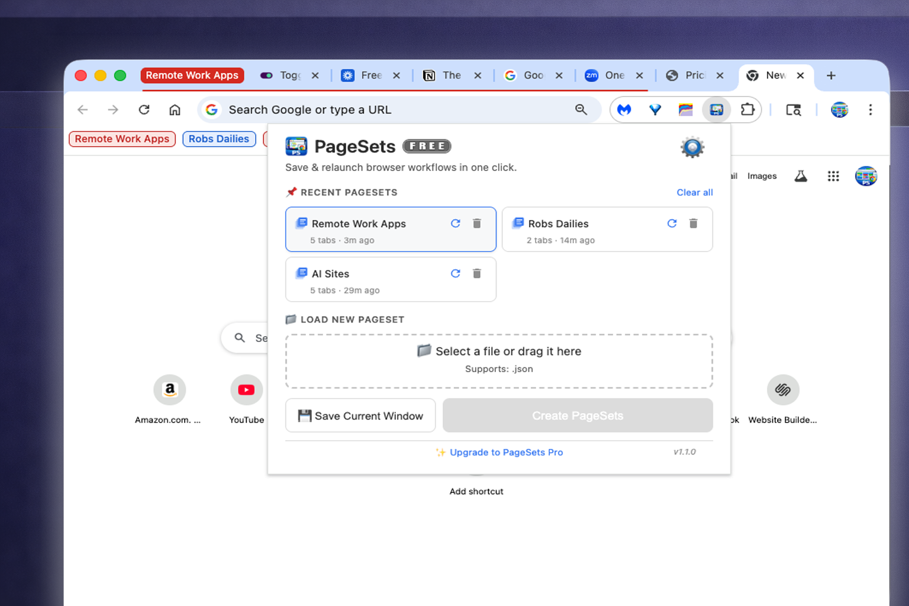Click the Home button

[x=175, y=109]
